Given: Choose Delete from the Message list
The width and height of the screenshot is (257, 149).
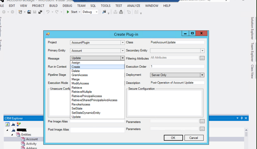Looking at the screenshot, I should tap(97, 71).
